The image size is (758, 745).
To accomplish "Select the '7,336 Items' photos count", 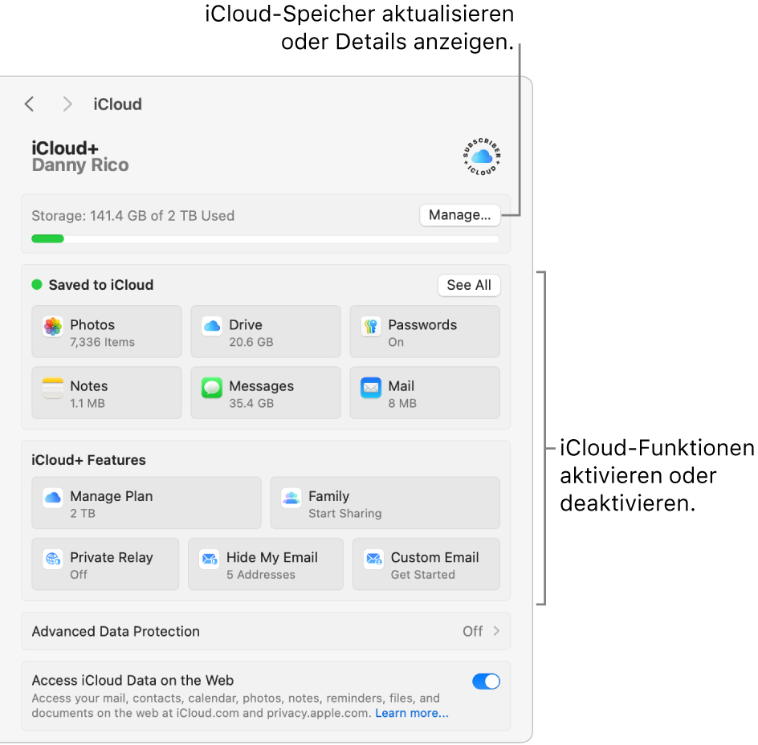I will [103, 342].
